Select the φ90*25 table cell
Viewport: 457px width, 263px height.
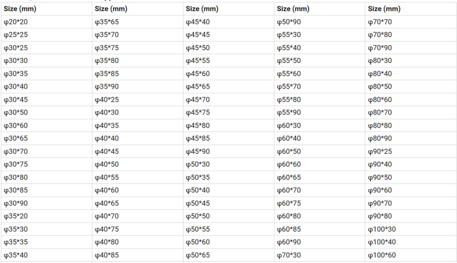pos(411,151)
